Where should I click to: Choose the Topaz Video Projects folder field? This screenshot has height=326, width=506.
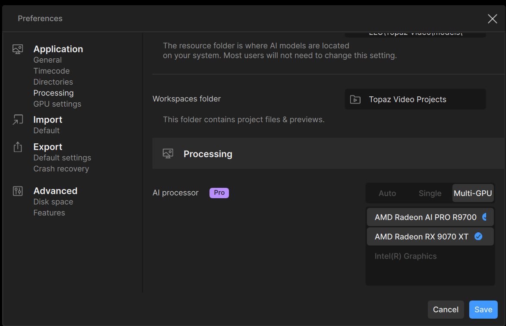415,99
